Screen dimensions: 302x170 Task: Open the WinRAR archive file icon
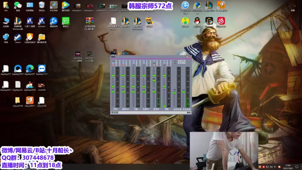pos(89,23)
